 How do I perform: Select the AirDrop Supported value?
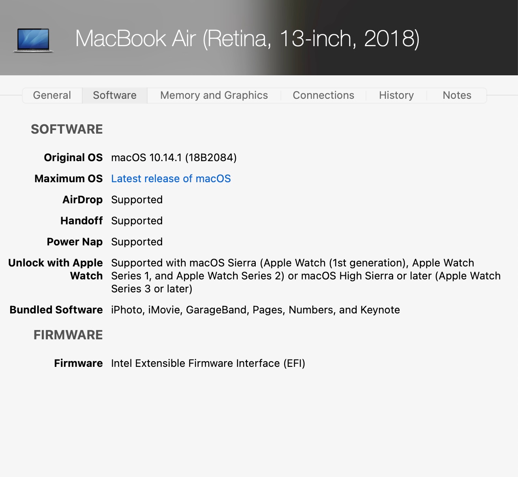pyautogui.click(x=137, y=200)
